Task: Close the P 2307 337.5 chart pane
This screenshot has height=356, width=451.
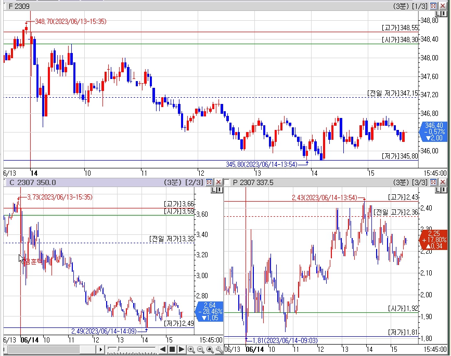Action: (442, 182)
